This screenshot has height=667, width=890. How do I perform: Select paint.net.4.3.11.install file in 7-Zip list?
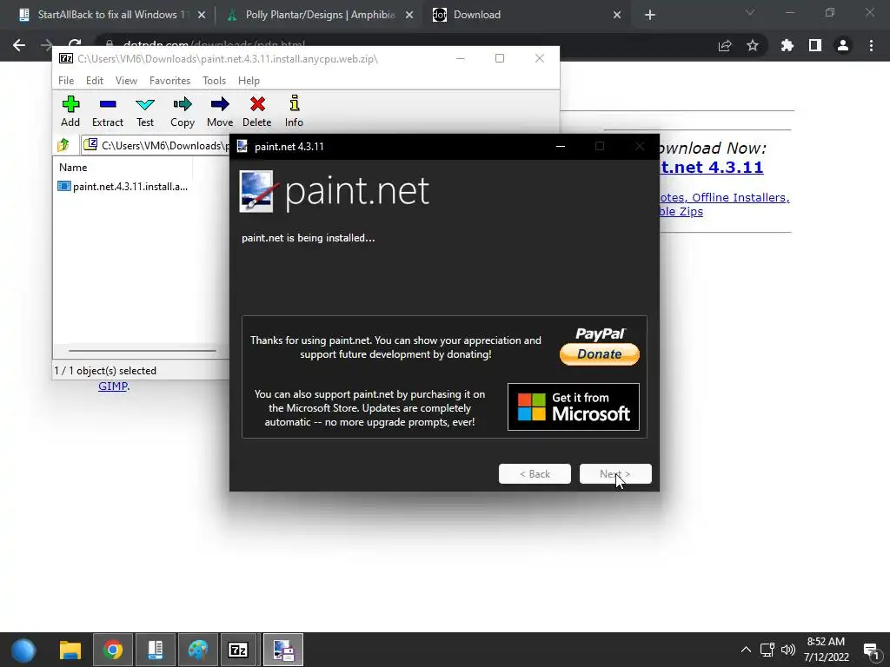[x=123, y=186]
